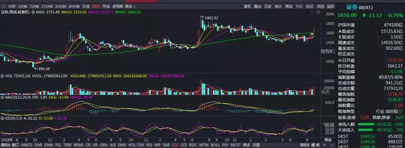This screenshot has height=148, width=405.
Task: Open the 画线 drawing tools
Action: coord(289,6)
